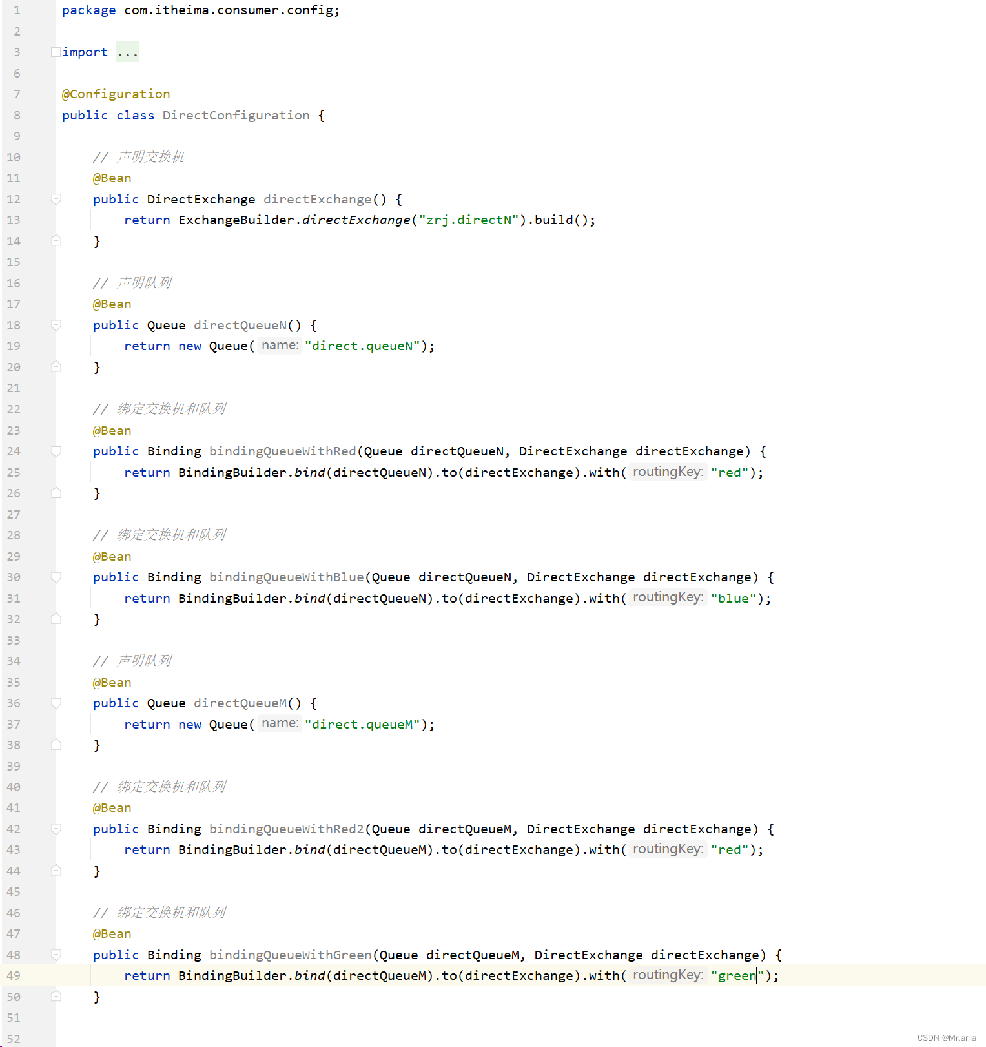Click fold end marker at line 50
The width and height of the screenshot is (986, 1047).
(56, 997)
